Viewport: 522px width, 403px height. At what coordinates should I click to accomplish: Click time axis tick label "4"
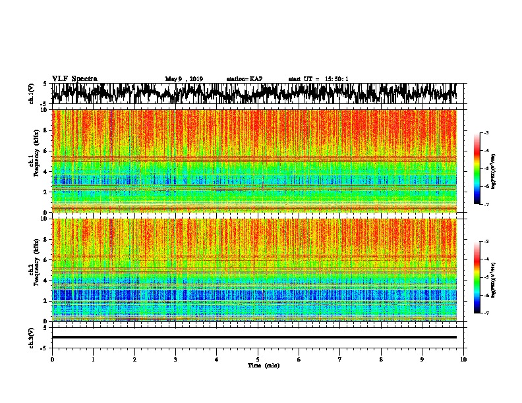pyautogui.click(x=217, y=360)
